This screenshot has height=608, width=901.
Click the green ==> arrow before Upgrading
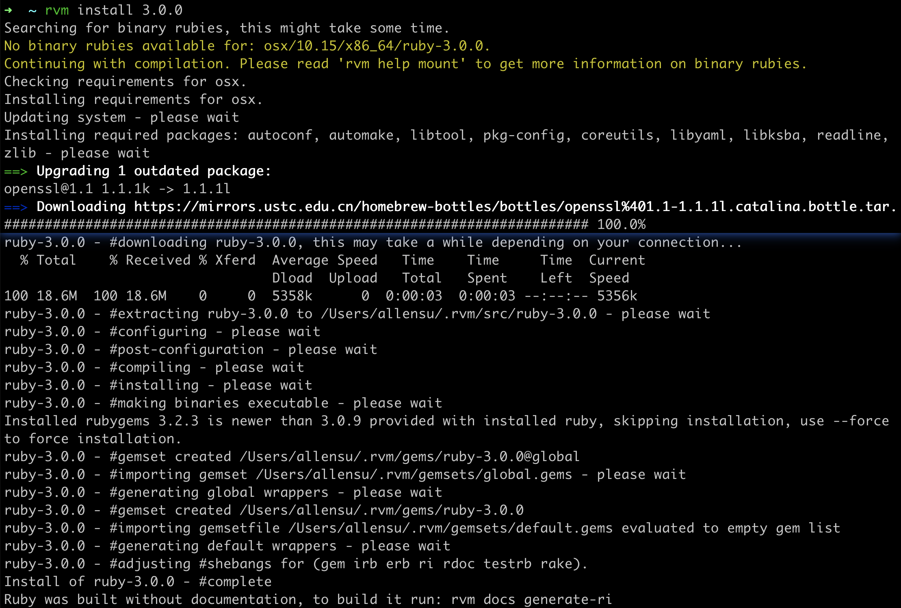pyautogui.click(x=15, y=172)
